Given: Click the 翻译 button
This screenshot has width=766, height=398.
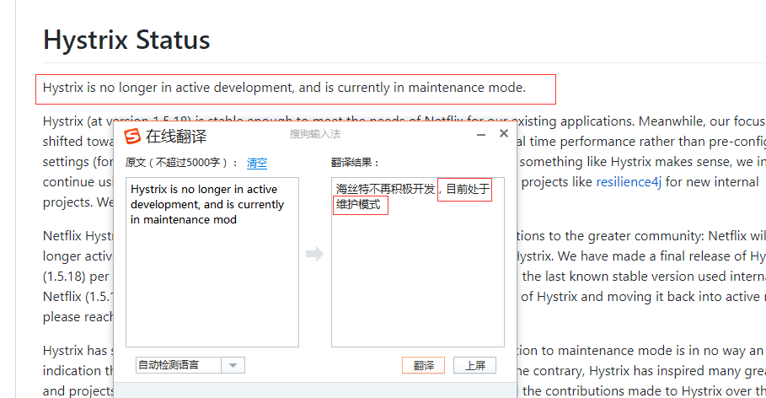Looking at the screenshot, I should (x=424, y=365).
